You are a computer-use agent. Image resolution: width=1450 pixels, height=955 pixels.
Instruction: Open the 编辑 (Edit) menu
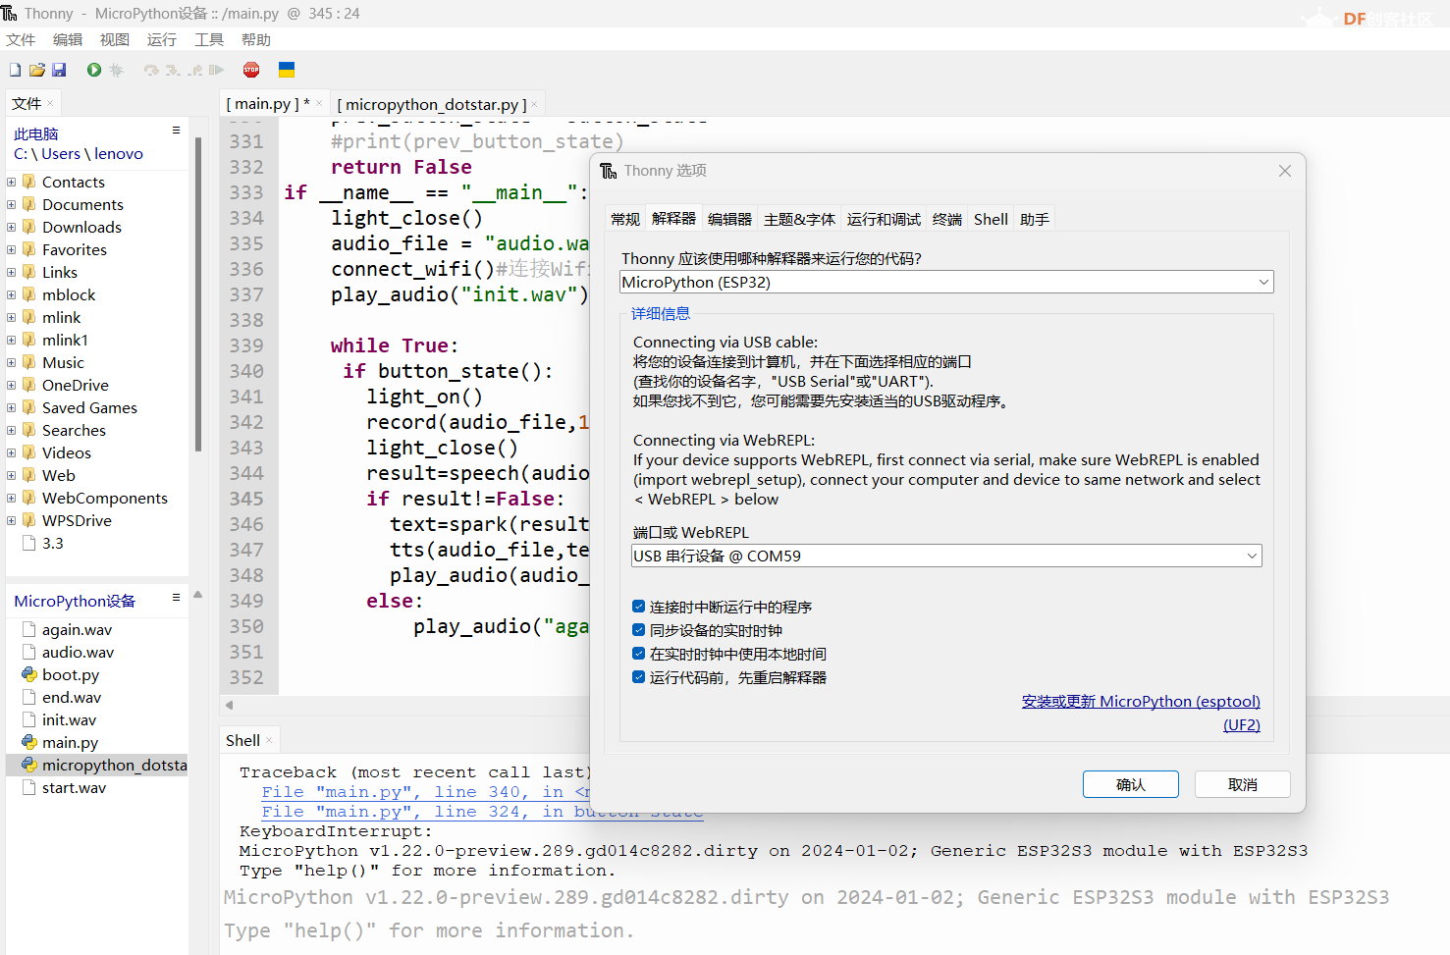click(x=68, y=39)
